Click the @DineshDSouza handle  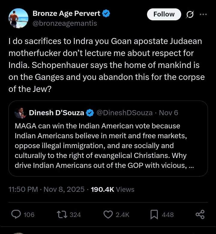(124, 113)
